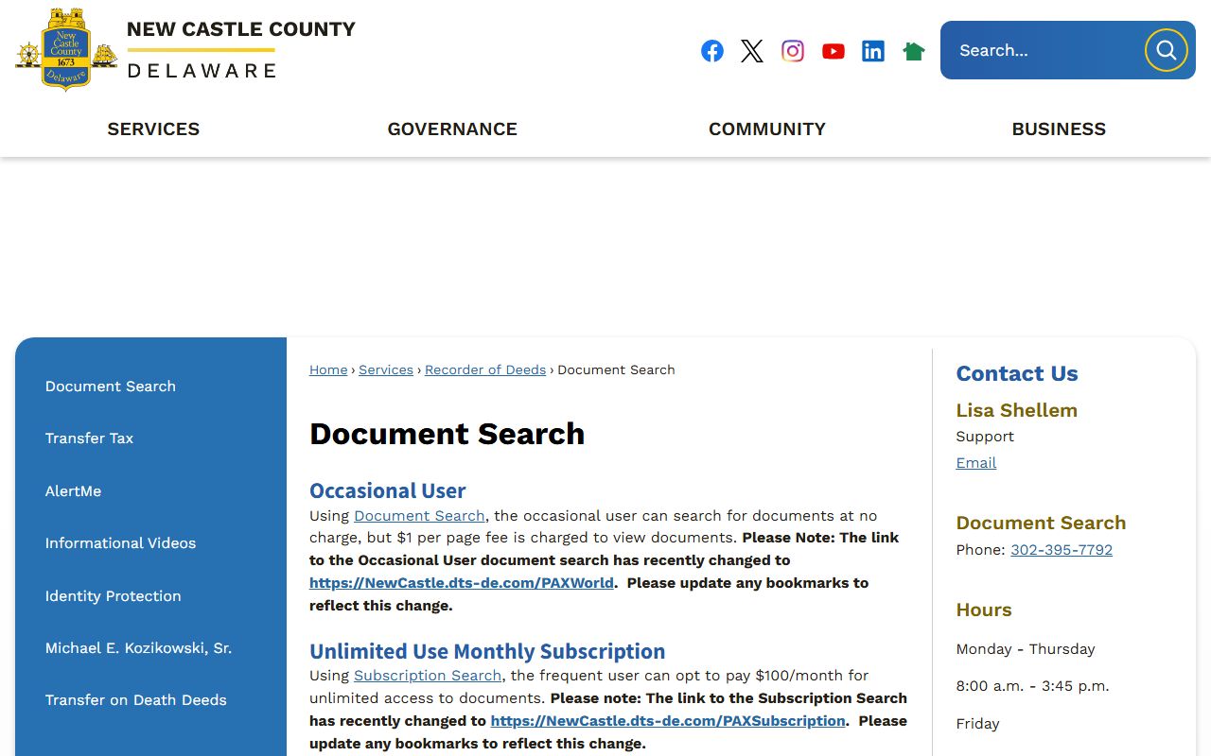The width and height of the screenshot is (1211, 756).
Task: Click the Document Search breadcrumb text
Action: coord(616,369)
